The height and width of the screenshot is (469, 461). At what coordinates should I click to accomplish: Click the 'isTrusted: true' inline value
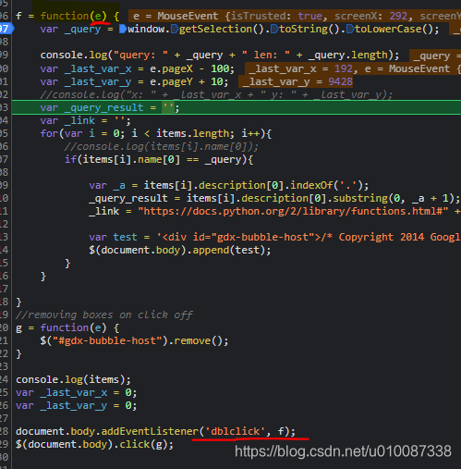pos(277,16)
